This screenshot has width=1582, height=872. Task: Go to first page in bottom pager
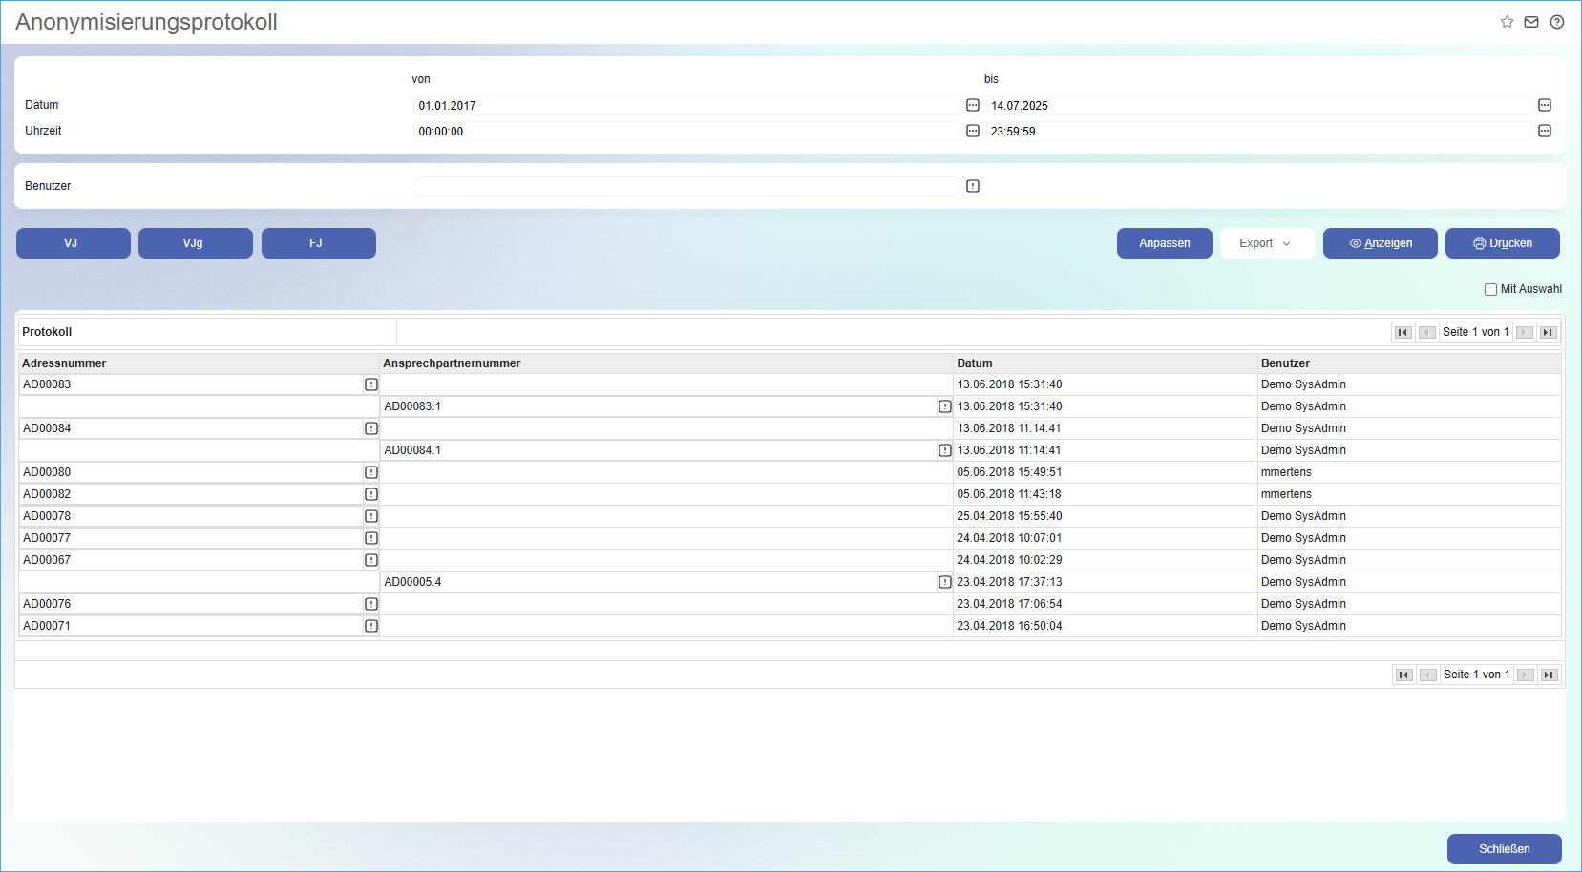(1403, 675)
